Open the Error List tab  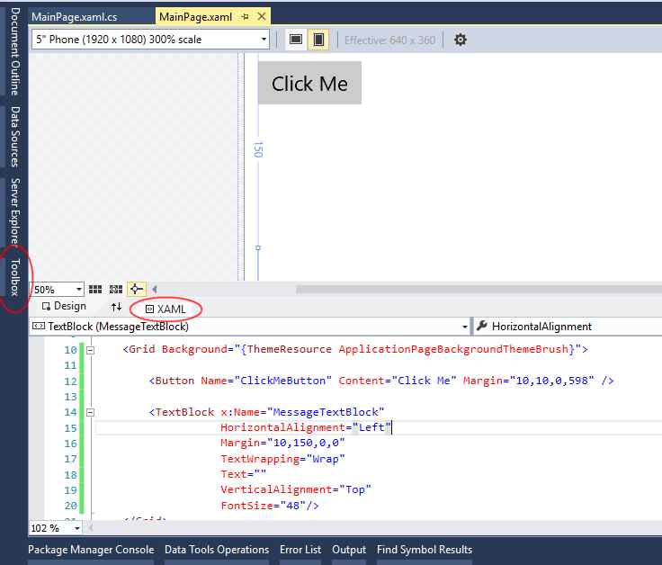click(300, 550)
